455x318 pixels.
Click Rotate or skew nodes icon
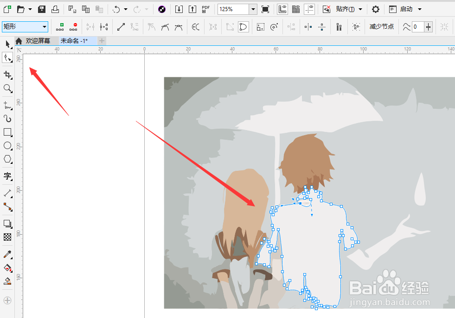[x=274, y=27]
